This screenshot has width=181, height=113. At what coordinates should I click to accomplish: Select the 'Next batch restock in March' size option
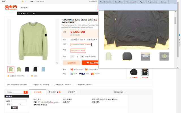tap(81, 45)
